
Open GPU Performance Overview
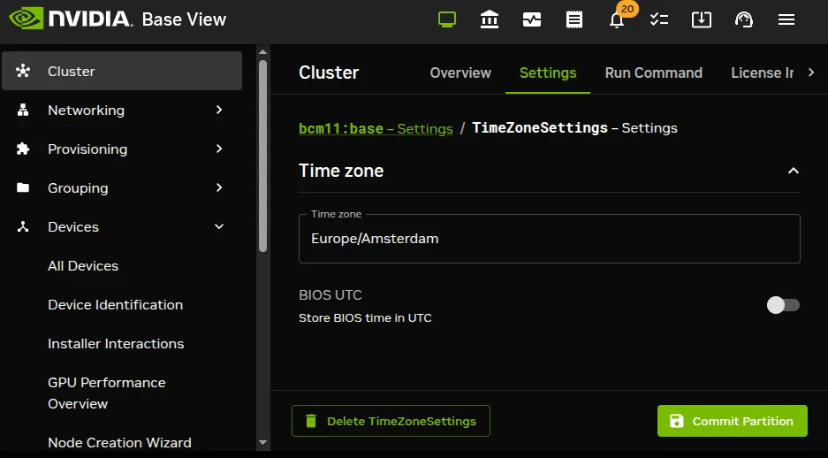click(107, 393)
